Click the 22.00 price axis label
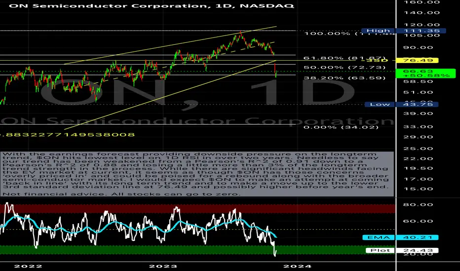Viewport: 460px width, 271px height. tap(419, 159)
